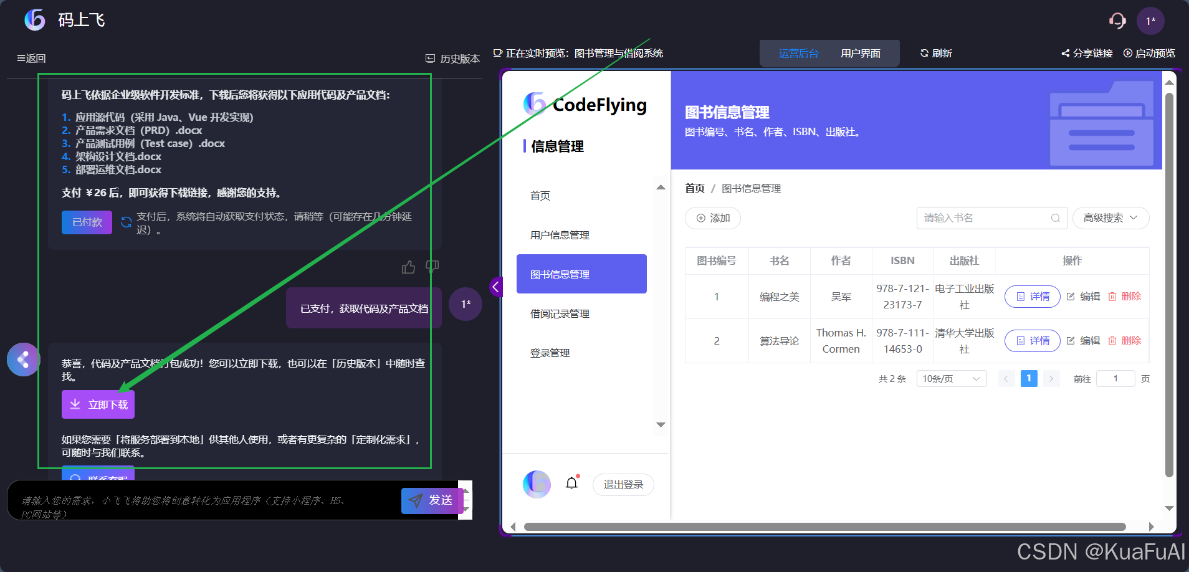Open customer service headset icon
This screenshot has width=1189, height=572.
pos(1117,21)
